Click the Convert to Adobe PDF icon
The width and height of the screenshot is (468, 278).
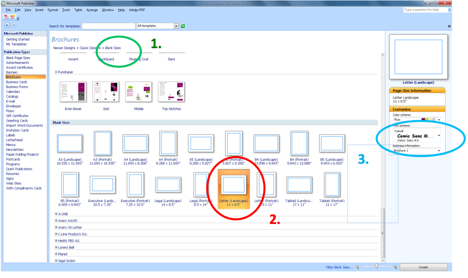(x=7, y=17)
